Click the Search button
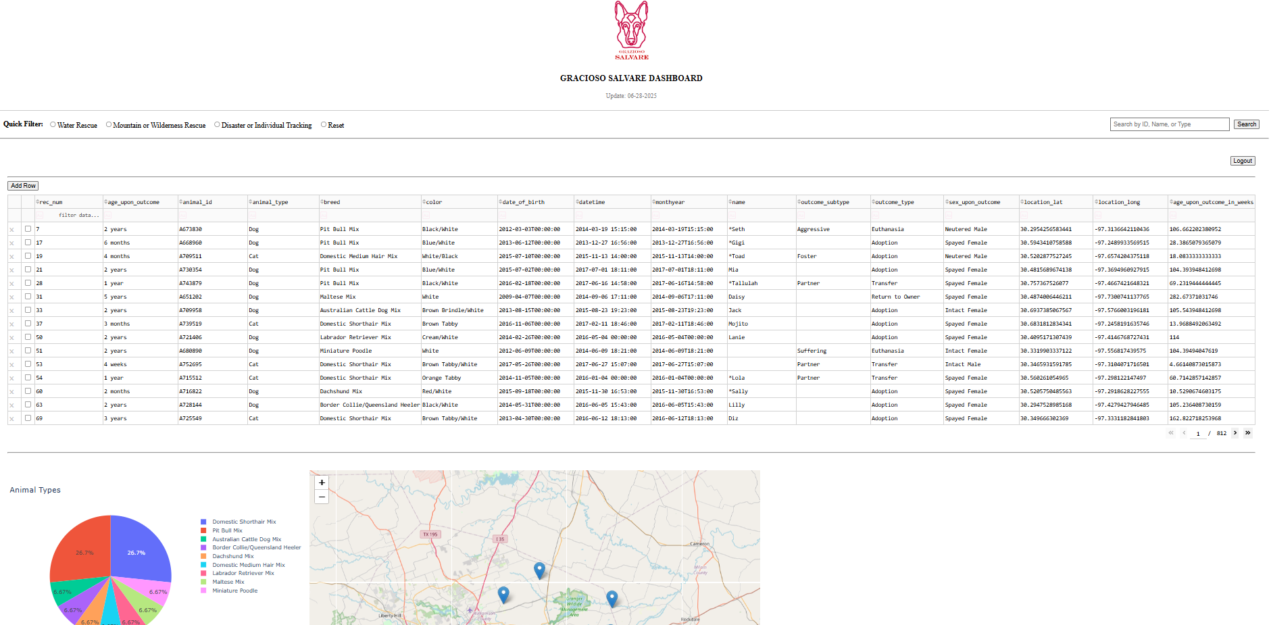This screenshot has width=1271, height=625. pos(1247,124)
